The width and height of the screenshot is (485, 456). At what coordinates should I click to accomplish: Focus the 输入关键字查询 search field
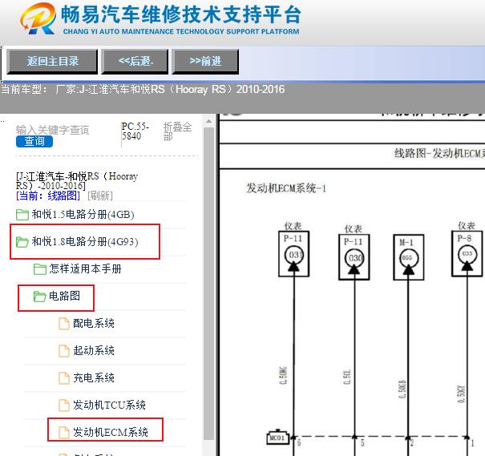pos(53,130)
